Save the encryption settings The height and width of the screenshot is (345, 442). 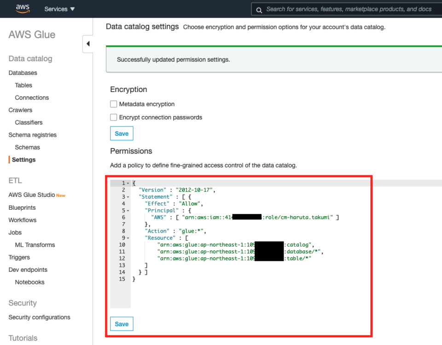121,133
